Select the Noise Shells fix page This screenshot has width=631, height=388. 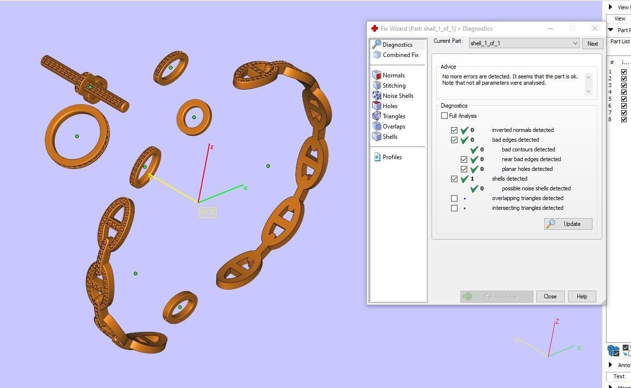pos(398,95)
